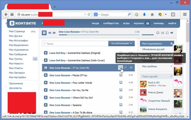This screenshot has width=191, height=120.
Task: Open Мои Аудиозаписи in the left sidebar
Action: click(x=19, y=50)
